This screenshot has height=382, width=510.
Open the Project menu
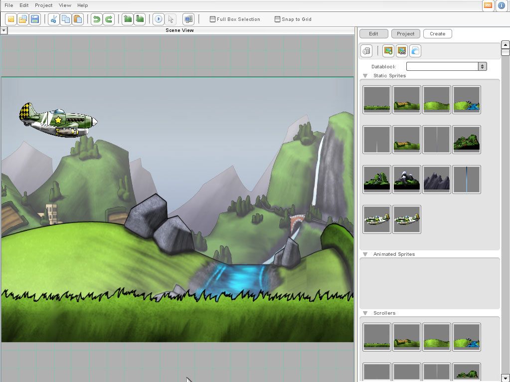[x=43, y=5]
